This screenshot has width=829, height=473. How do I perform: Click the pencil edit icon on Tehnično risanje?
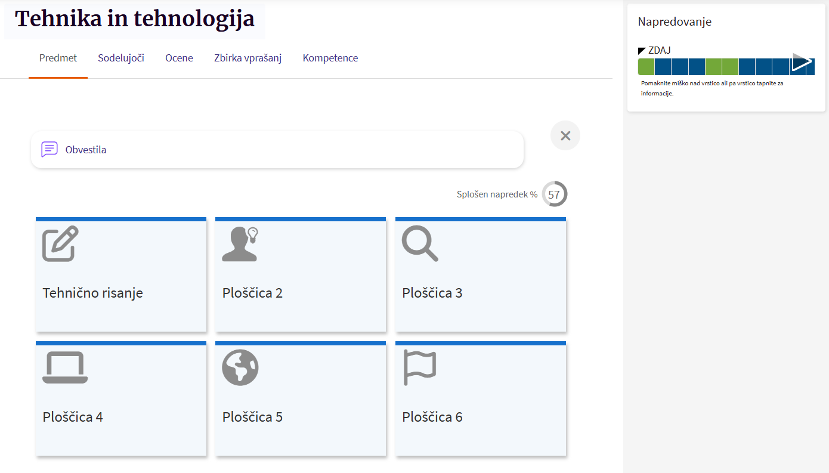[60, 243]
